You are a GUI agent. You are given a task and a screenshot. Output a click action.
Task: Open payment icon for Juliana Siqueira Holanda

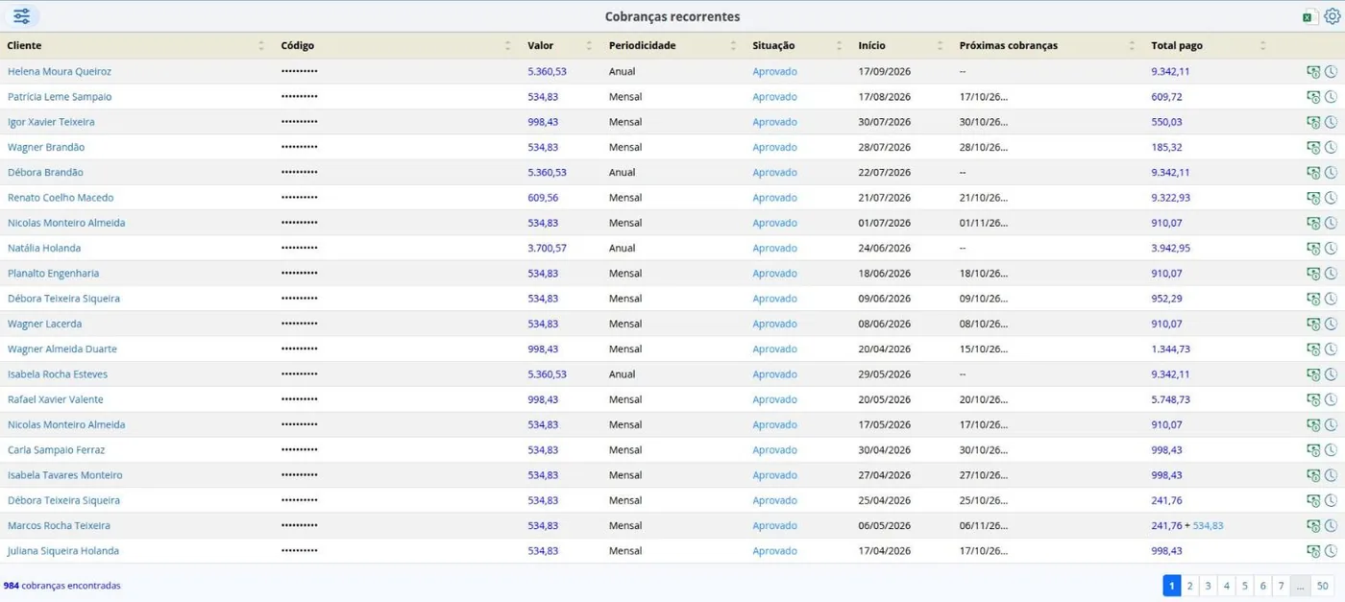click(1313, 551)
